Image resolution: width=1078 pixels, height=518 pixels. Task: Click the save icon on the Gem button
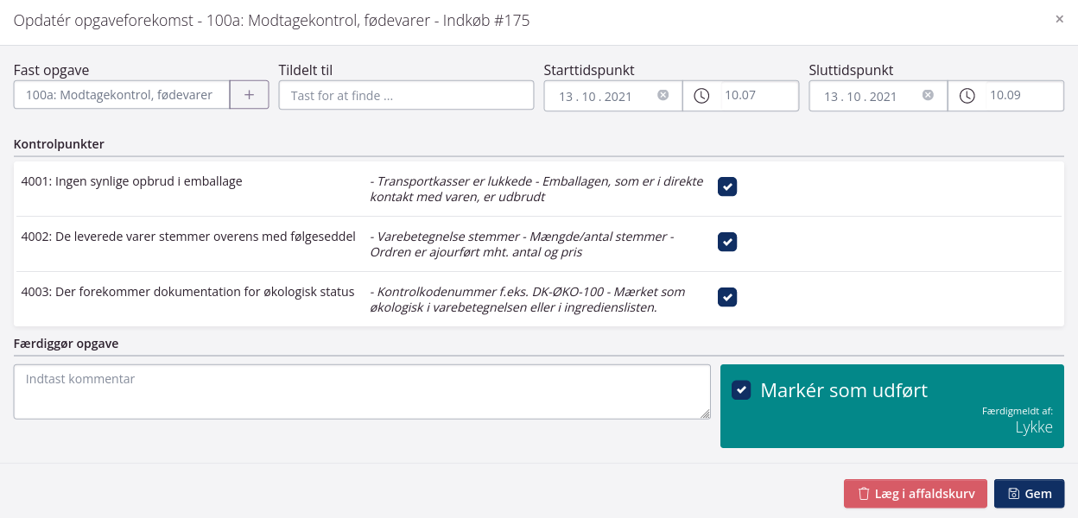coord(1014,493)
